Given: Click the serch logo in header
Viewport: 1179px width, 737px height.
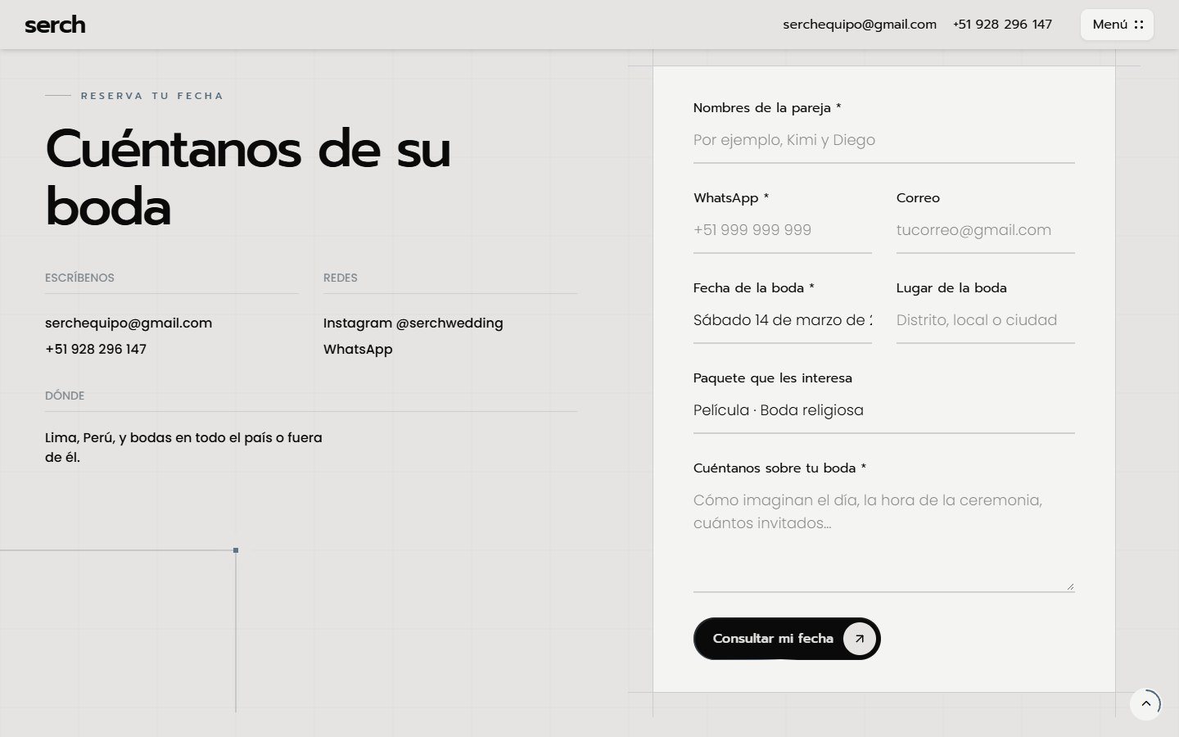Looking at the screenshot, I should point(55,25).
